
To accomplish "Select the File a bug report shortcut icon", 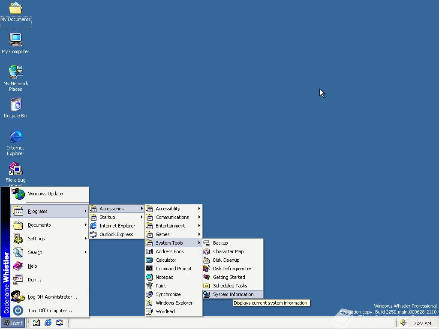I will [x=15, y=169].
